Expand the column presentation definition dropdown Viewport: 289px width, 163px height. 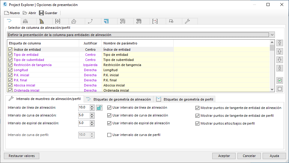(272, 35)
